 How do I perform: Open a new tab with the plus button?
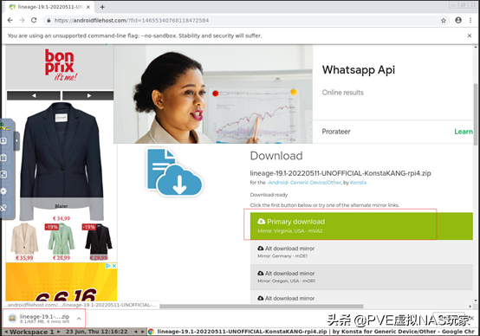102,7
